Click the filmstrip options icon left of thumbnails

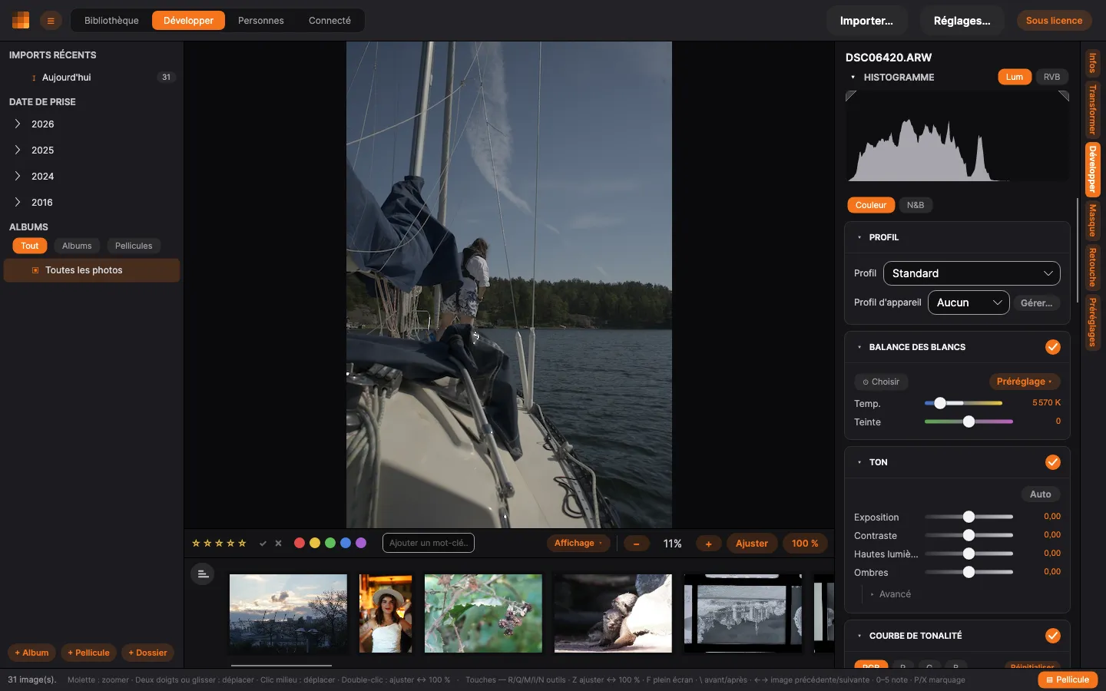click(x=203, y=574)
